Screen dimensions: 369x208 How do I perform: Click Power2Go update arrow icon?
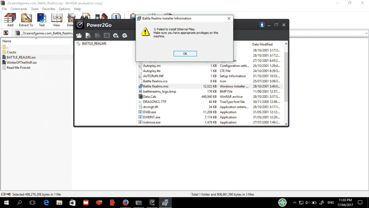click(262, 25)
